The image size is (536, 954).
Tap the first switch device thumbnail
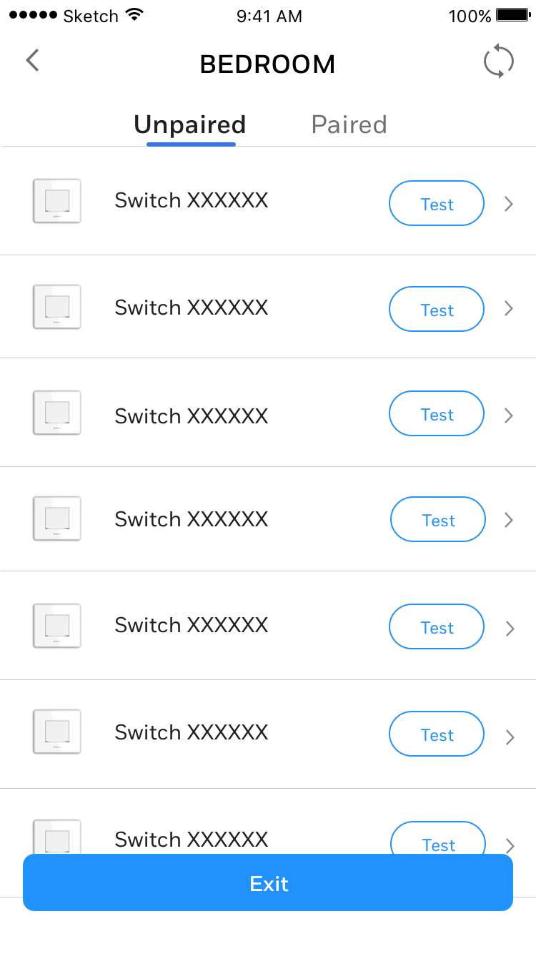point(57,201)
